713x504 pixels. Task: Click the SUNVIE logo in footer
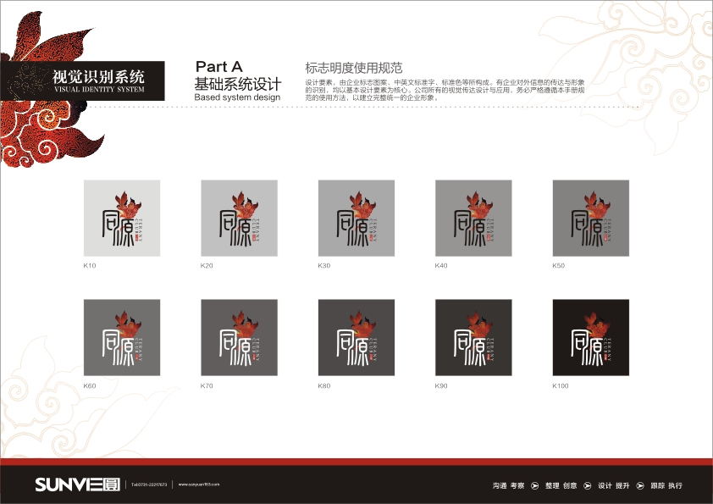coord(77,485)
